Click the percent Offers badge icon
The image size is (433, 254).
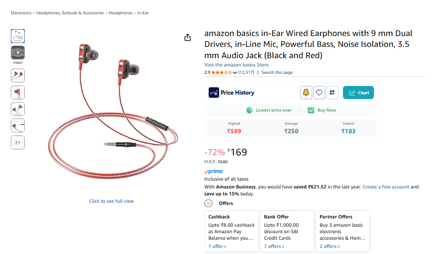click(209, 203)
